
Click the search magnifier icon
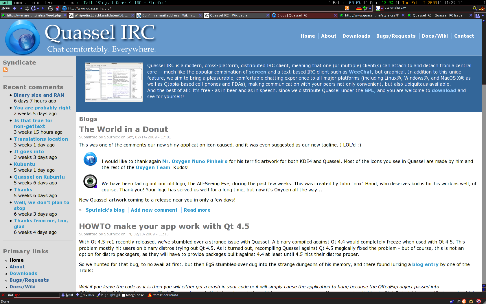tap(475, 8)
